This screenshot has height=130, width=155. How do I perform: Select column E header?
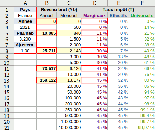(x=118, y=3)
